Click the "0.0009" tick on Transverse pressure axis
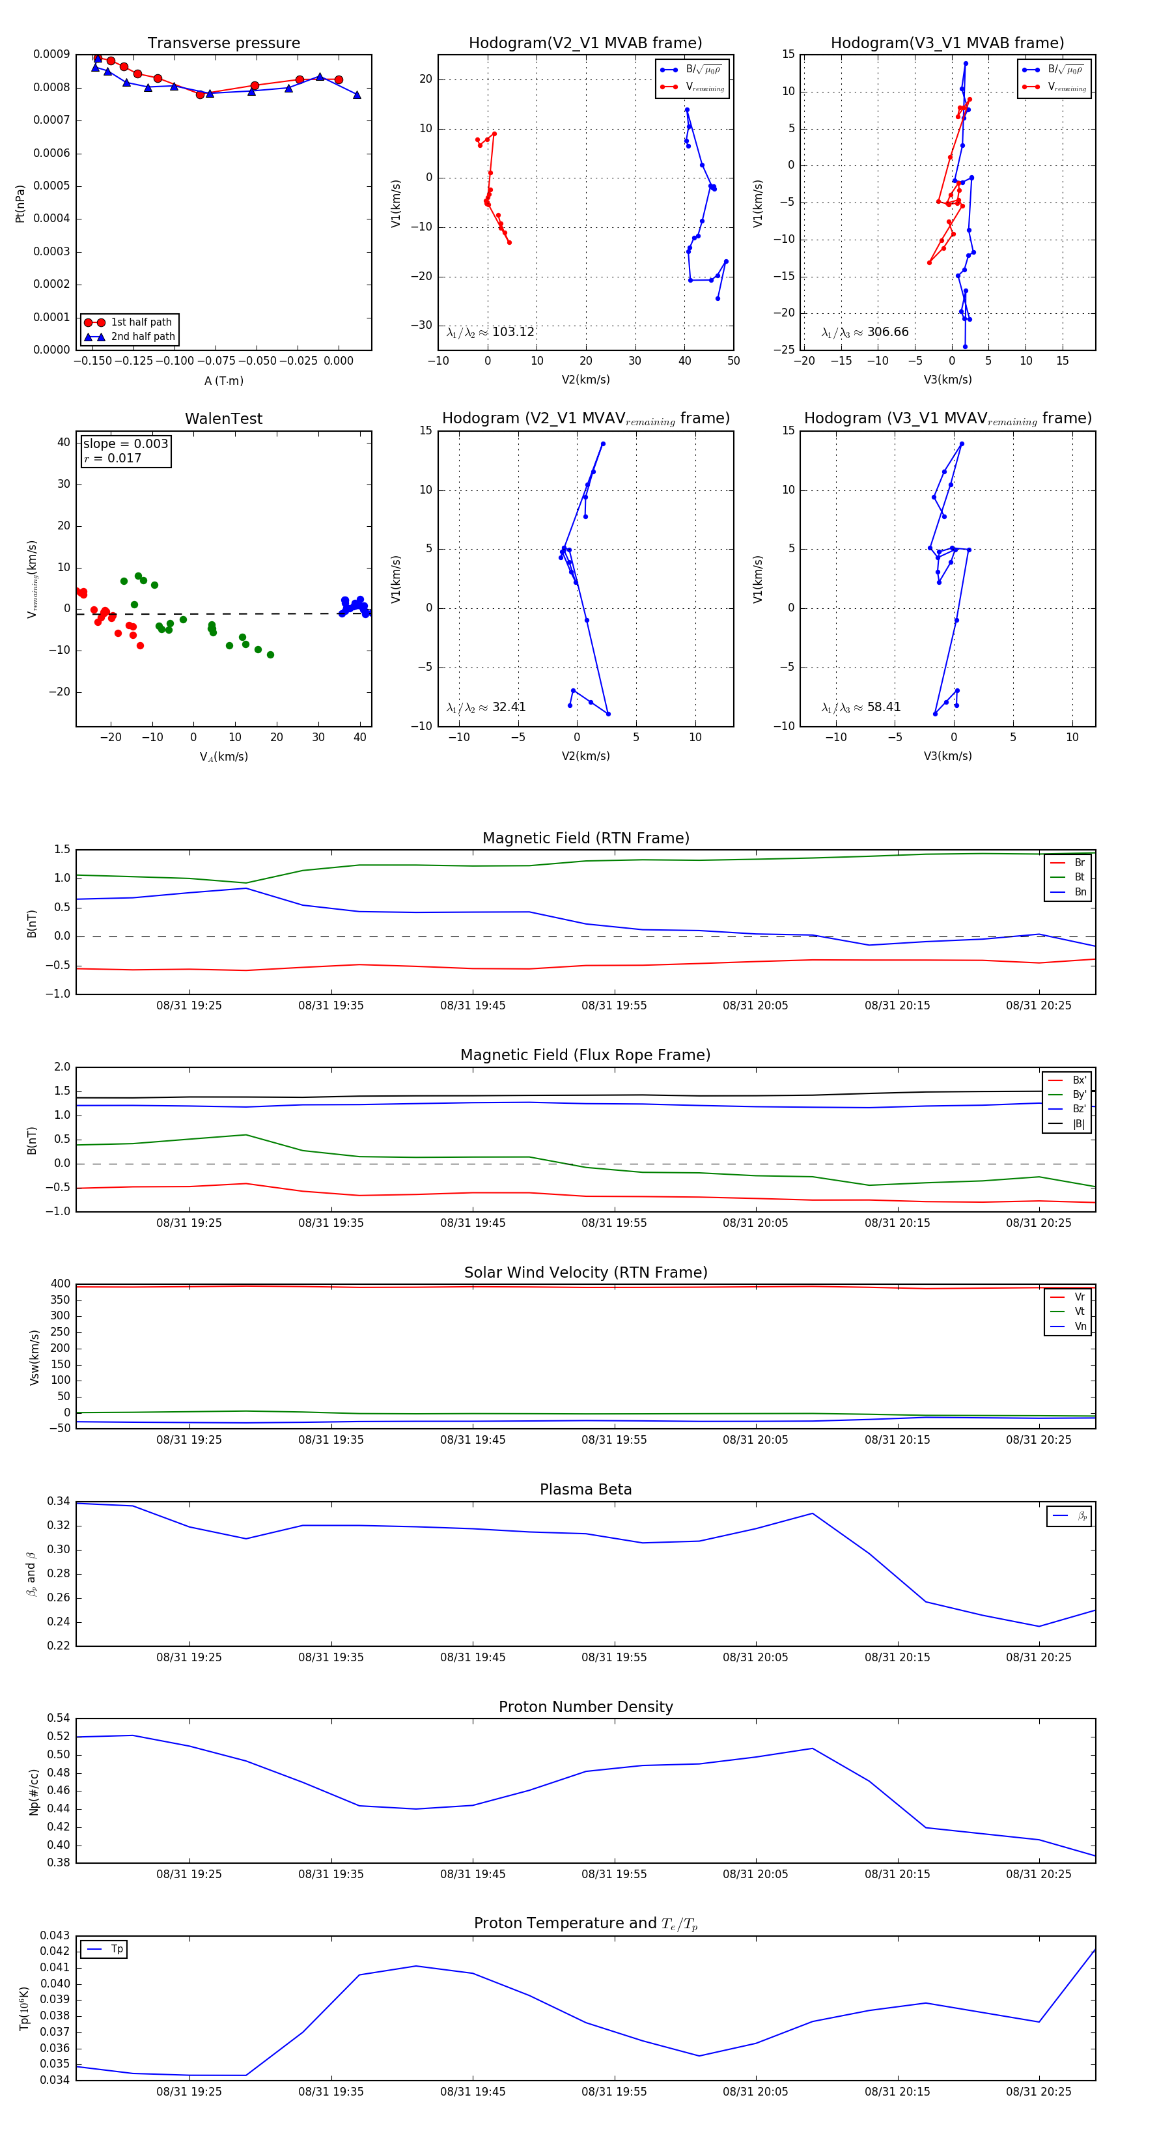The width and height of the screenshot is (1172, 2149). coord(51,54)
